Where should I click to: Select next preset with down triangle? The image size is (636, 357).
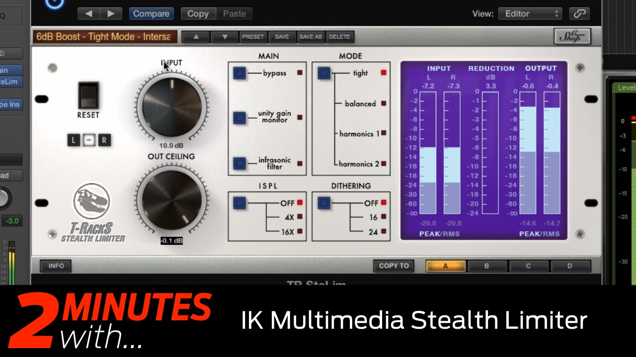pyautogui.click(x=225, y=37)
